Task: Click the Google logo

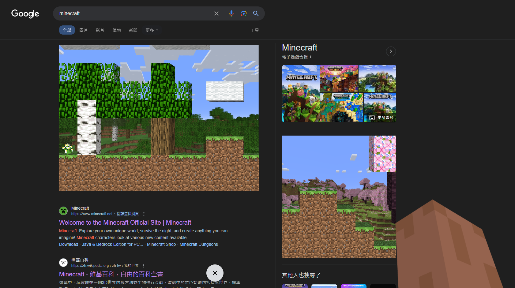Action: [x=25, y=13]
